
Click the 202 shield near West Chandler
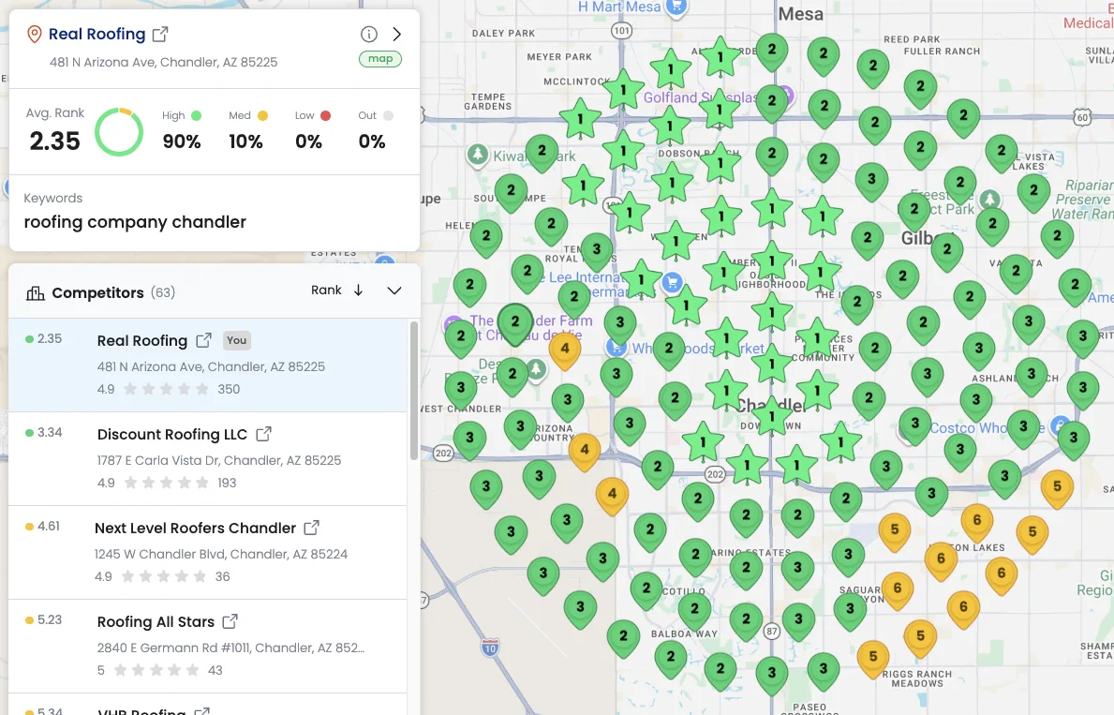click(443, 454)
